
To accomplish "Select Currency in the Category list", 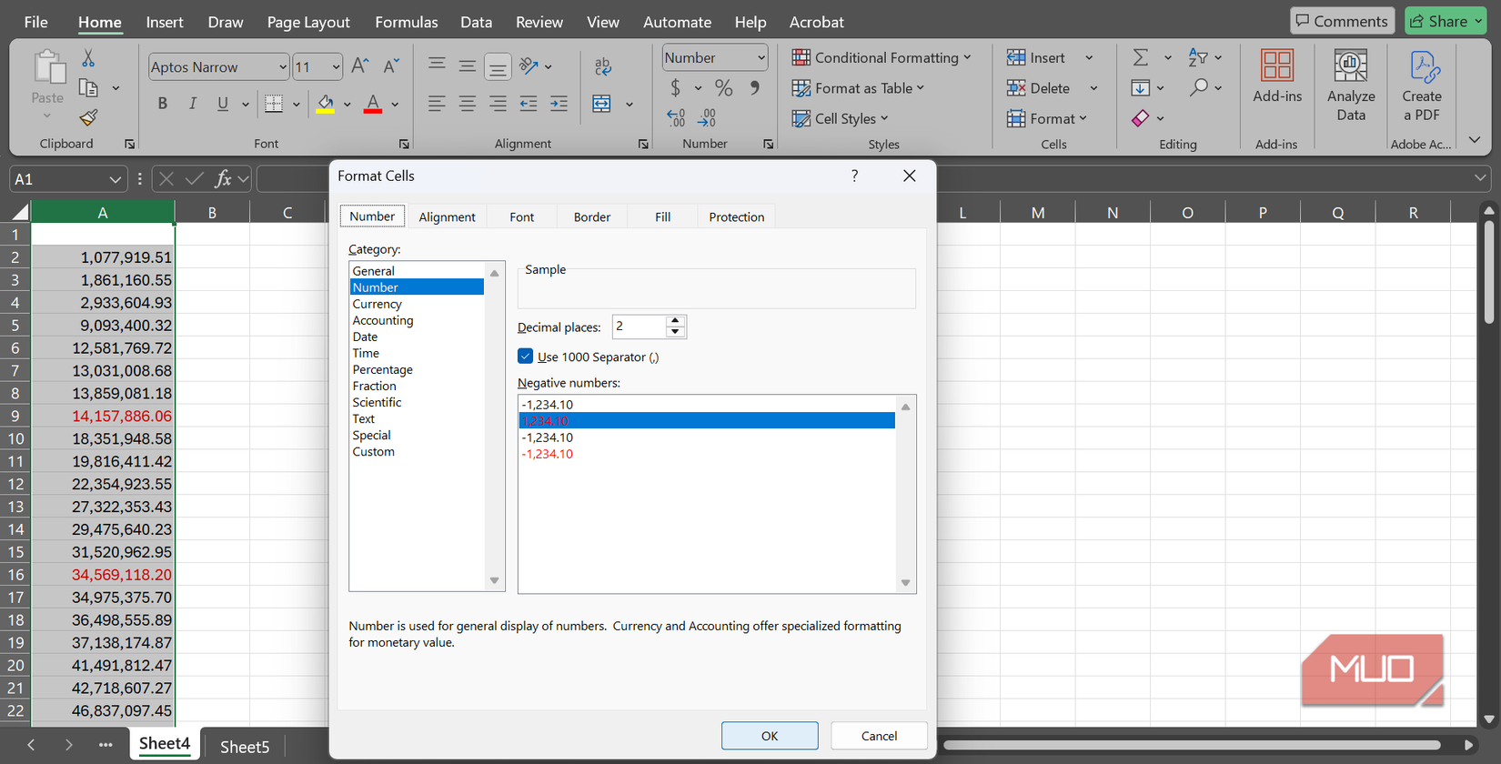I will 377,304.
